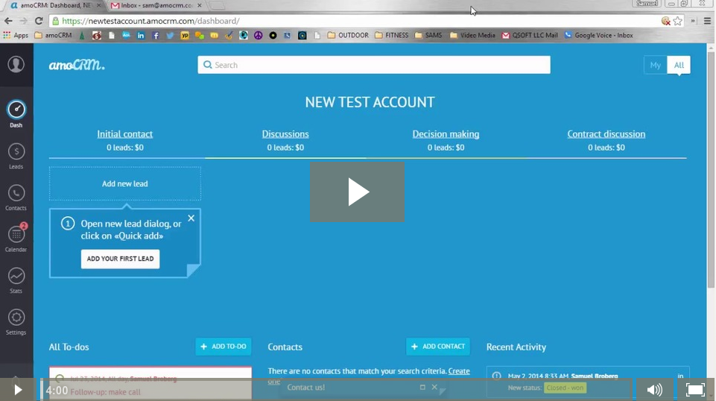Click the small play button in video bar
The width and height of the screenshot is (716, 401).
pos(18,390)
